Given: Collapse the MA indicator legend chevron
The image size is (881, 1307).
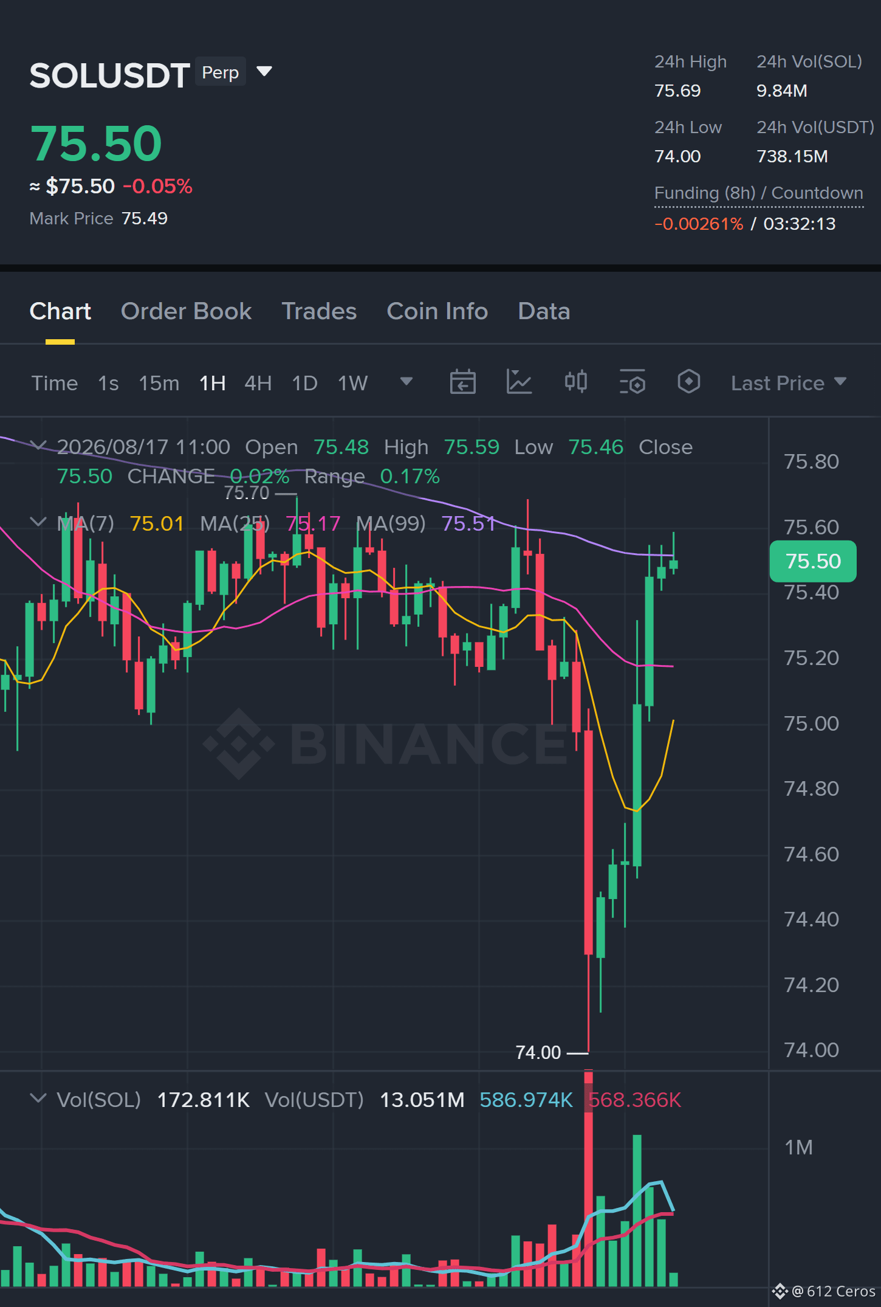Looking at the screenshot, I should pyautogui.click(x=38, y=522).
